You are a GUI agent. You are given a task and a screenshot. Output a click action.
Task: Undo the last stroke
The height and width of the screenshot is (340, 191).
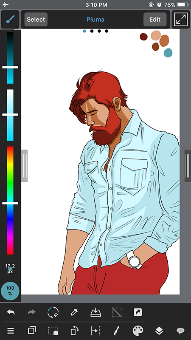pos(11,312)
